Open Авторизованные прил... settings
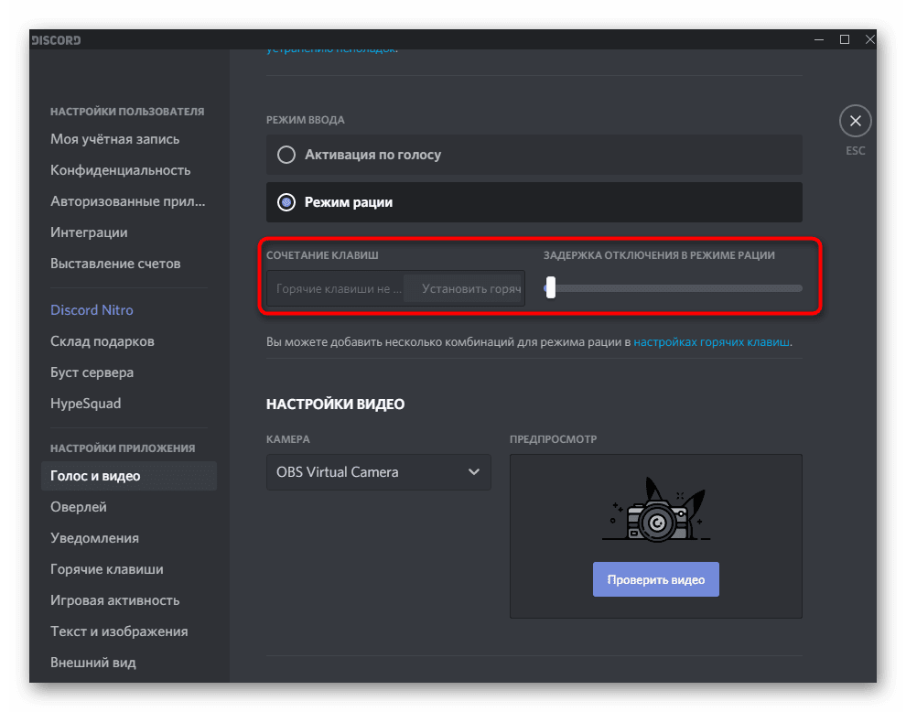Screen dimensions: 906x712 pos(128,201)
